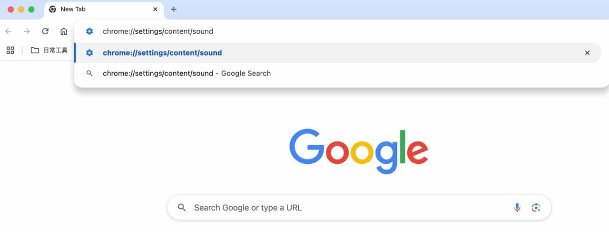The image size is (609, 232).
Task: Click the green macOS fullscreen window button
Action: click(x=31, y=9)
